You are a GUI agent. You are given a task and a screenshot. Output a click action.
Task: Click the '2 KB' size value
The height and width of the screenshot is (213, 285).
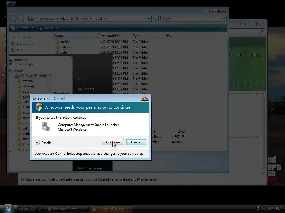(x=181, y=131)
